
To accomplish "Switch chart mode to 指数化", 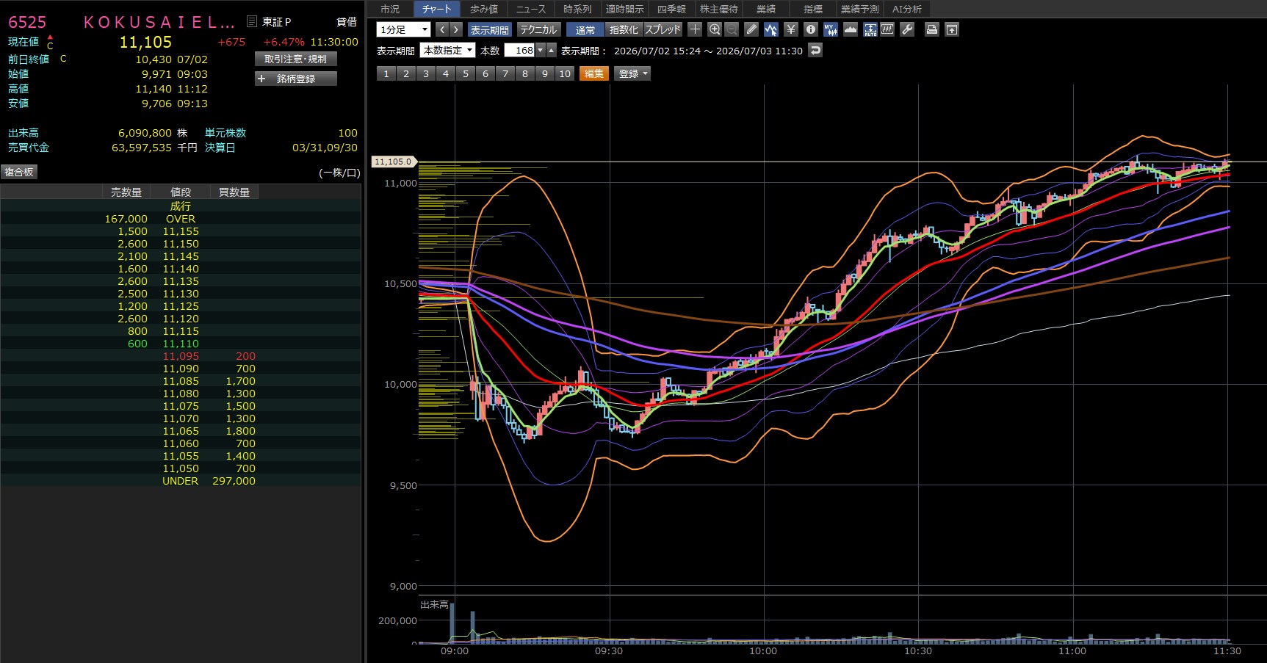I will tap(624, 29).
